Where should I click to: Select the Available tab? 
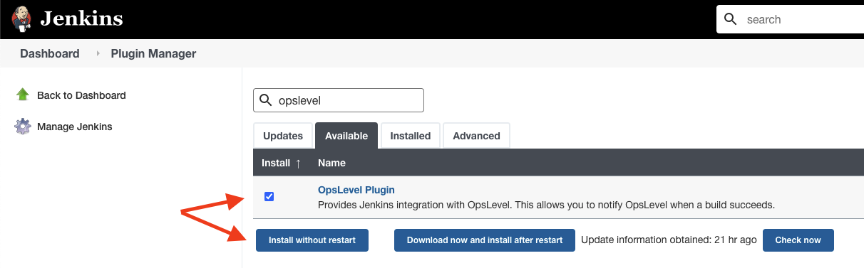tap(346, 136)
